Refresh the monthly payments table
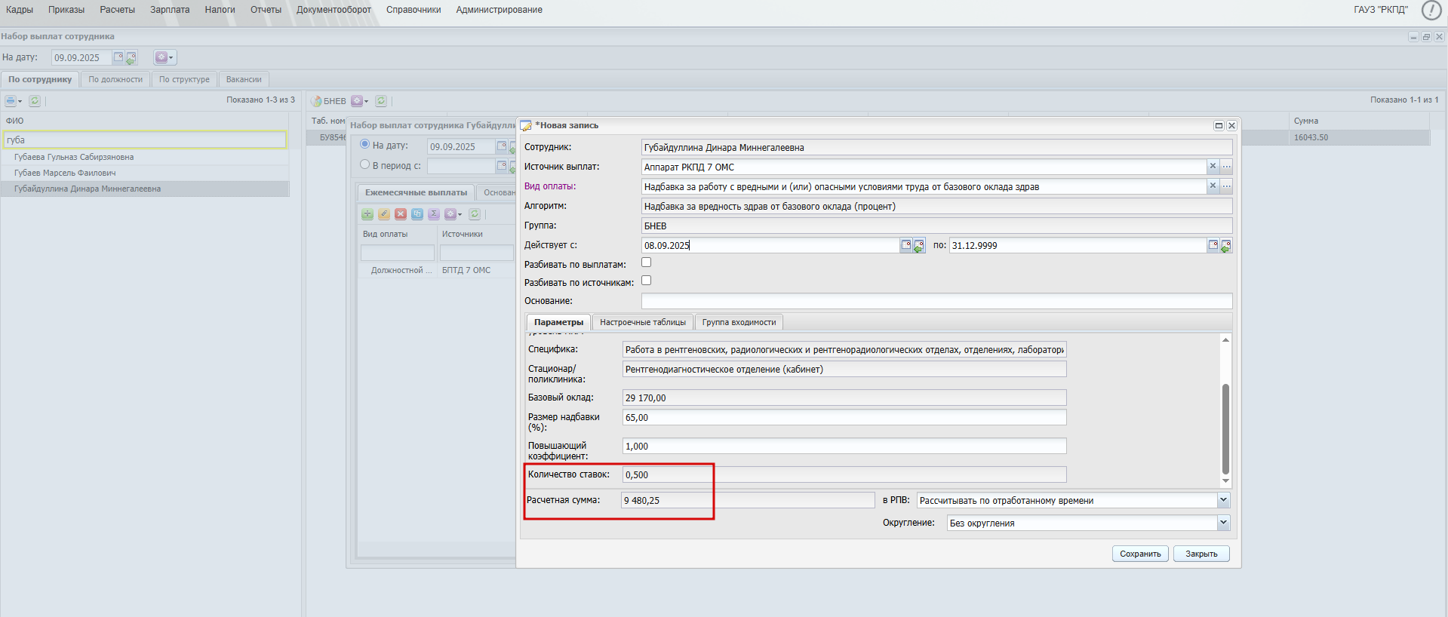This screenshot has height=617, width=1448. coord(475,214)
